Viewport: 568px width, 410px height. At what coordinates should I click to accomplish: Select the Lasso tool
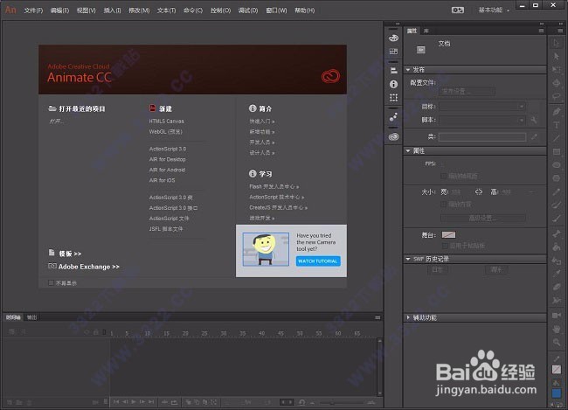557,96
